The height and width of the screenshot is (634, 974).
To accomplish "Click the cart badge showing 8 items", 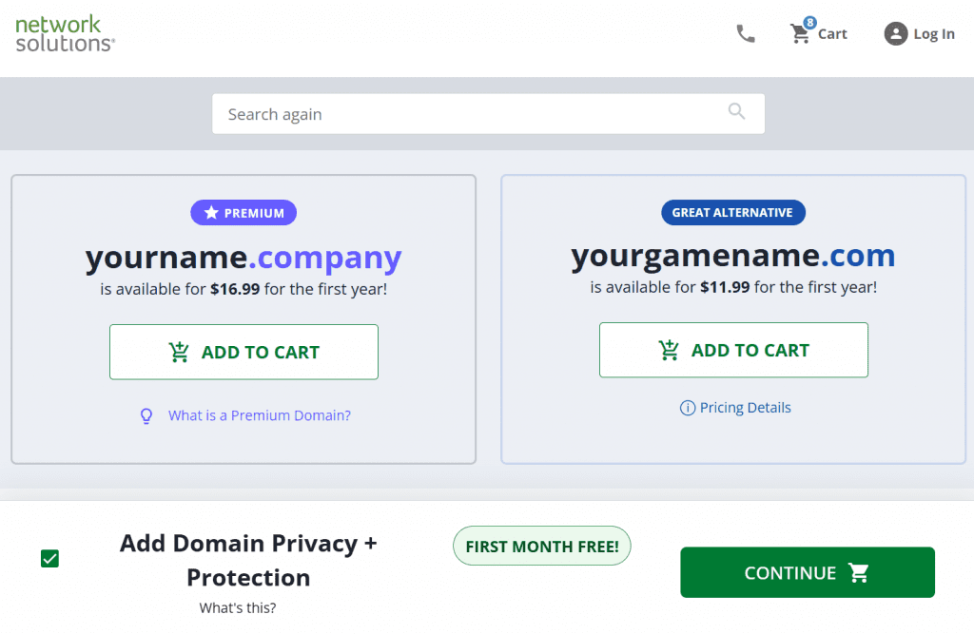I will pos(809,23).
